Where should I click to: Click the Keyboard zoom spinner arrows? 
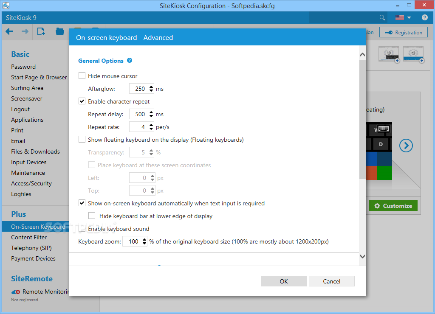point(144,241)
